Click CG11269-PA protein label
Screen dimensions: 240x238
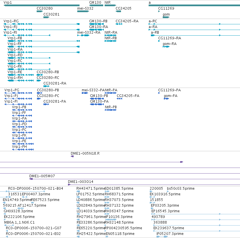pyautogui.click(x=169, y=90)
